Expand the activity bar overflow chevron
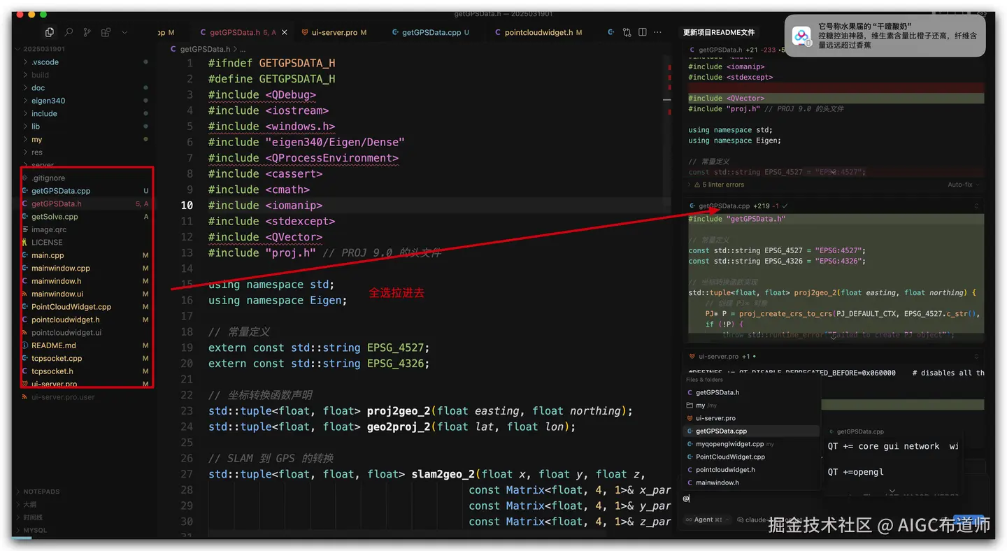The image size is (1007, 551). 125,32
